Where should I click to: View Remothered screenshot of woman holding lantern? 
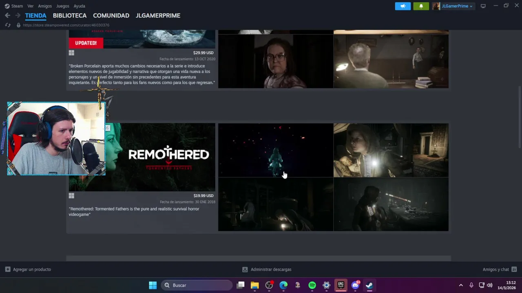391,150
